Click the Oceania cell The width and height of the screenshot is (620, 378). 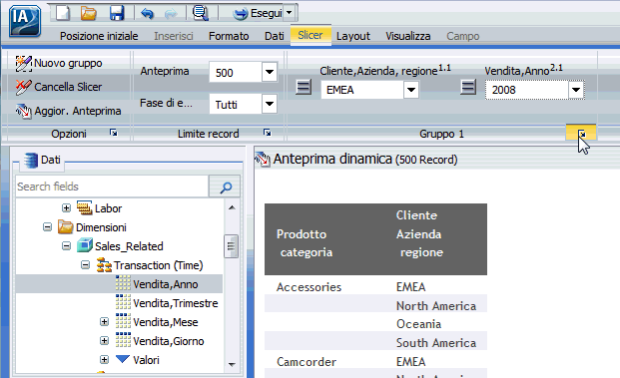(418, 324)
